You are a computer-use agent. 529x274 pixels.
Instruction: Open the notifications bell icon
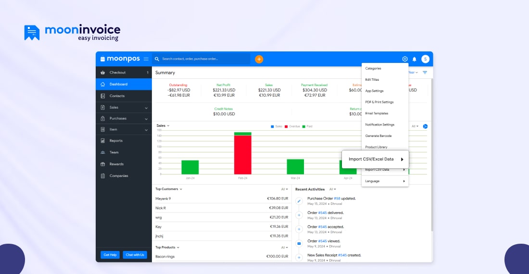(x=414, y=59)
